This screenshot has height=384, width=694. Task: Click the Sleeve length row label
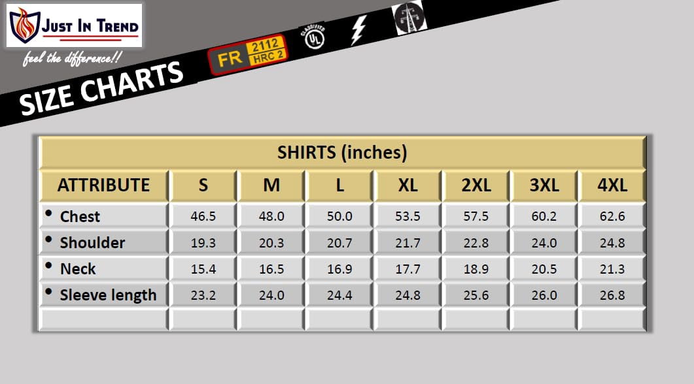[x=108, y=295]
